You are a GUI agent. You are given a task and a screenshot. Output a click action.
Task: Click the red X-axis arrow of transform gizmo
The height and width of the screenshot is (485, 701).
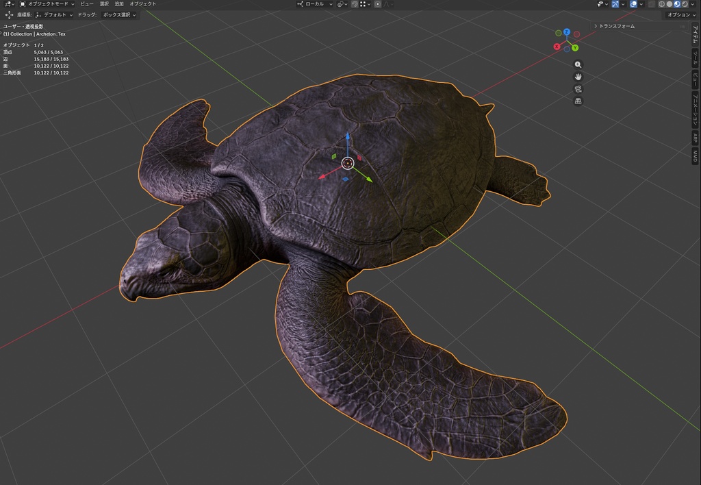pyautogui.click(x=322, y=177)
